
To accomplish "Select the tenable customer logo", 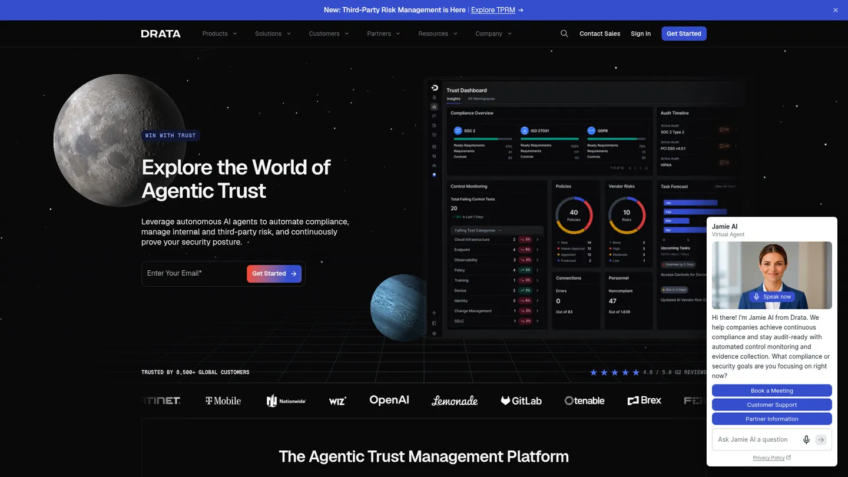I will [x=585, y=400].
